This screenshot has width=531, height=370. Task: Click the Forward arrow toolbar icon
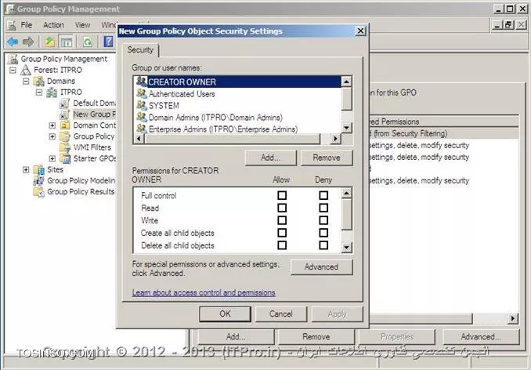pos(28,42)
